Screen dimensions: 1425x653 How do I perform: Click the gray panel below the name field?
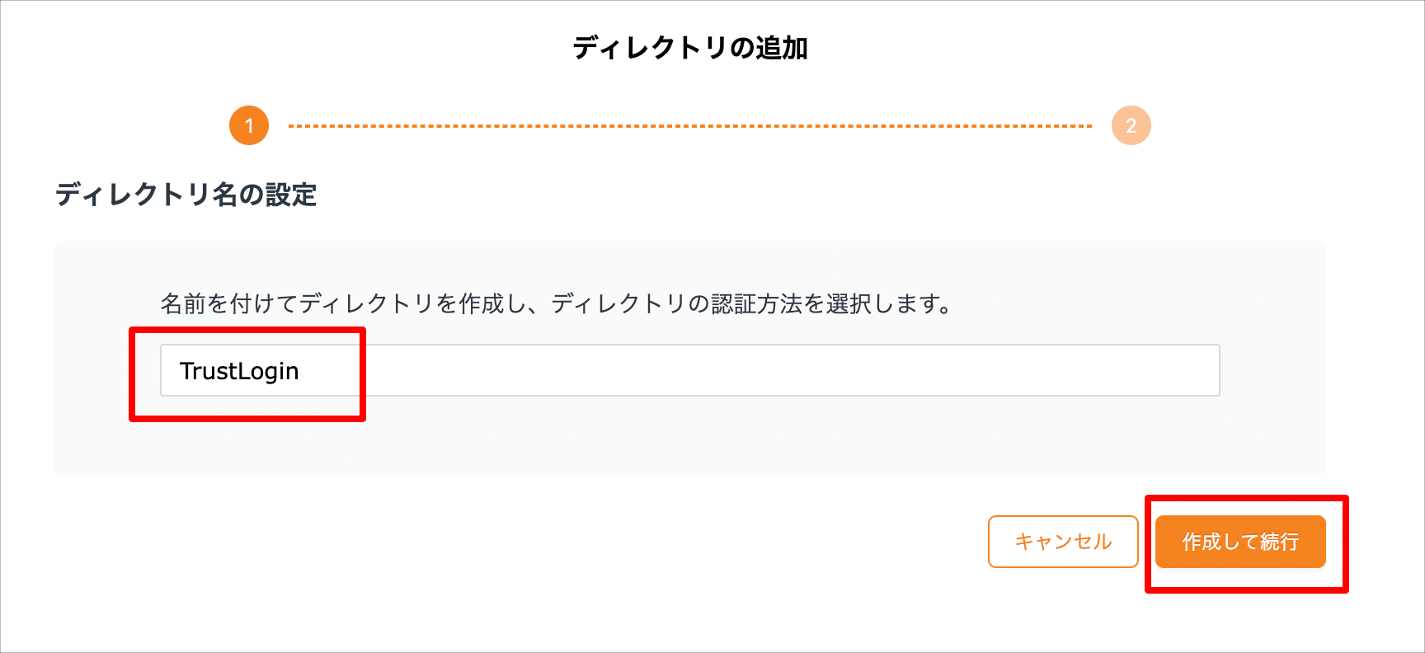[689, 437]
